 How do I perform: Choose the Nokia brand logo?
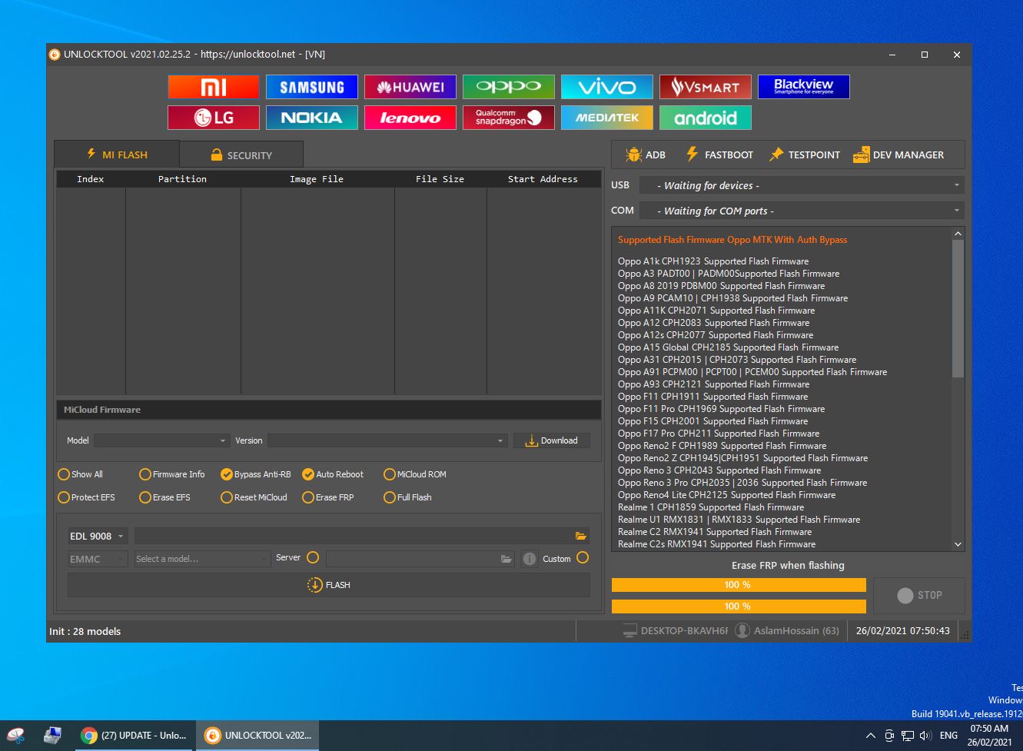coord(312,118)
